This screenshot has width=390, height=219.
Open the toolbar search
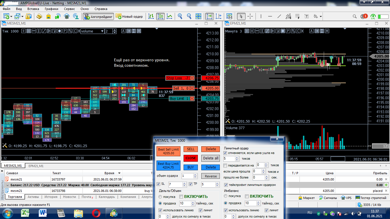[355, 17]
